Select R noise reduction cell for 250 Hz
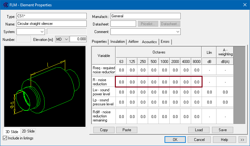This screenshot has height=146, width=250. tap(143, 82)
